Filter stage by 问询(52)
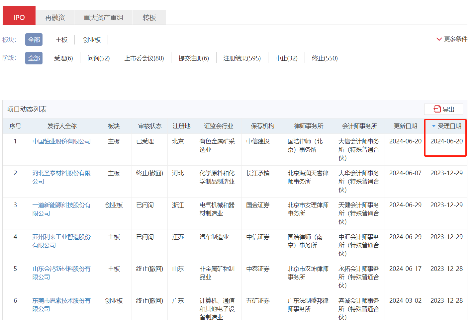 [98, 58]
